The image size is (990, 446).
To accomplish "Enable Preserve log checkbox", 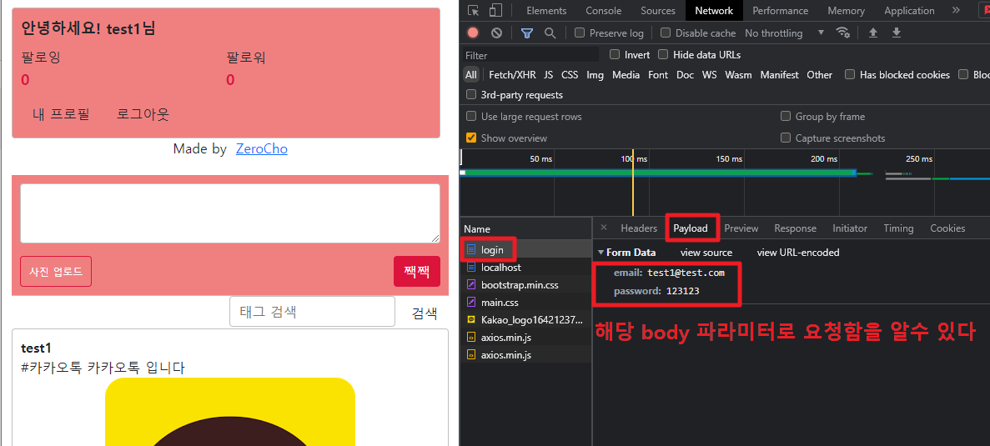I will [x=580, y=33].
